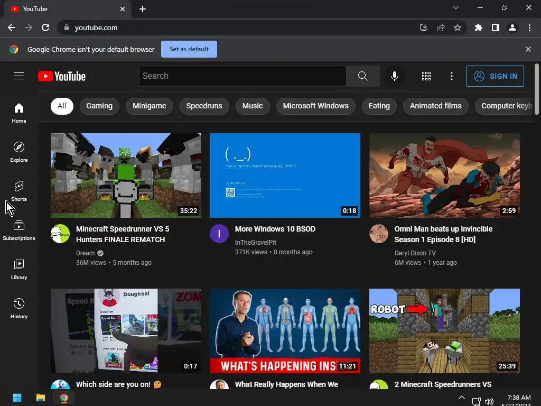Select the Minigame filter chip
Viewport: 541px width, 406px height.
(150, 106)
